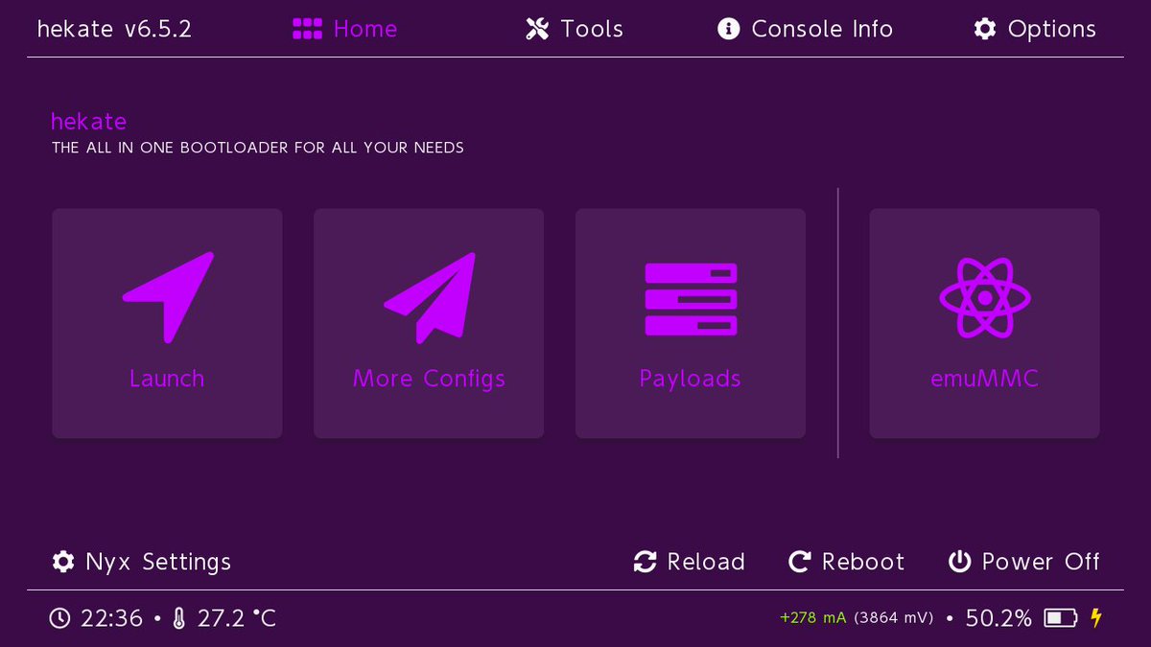Click the battery level icon
The height and width of the screenshot is (647, 1151).
point(1061,618)
